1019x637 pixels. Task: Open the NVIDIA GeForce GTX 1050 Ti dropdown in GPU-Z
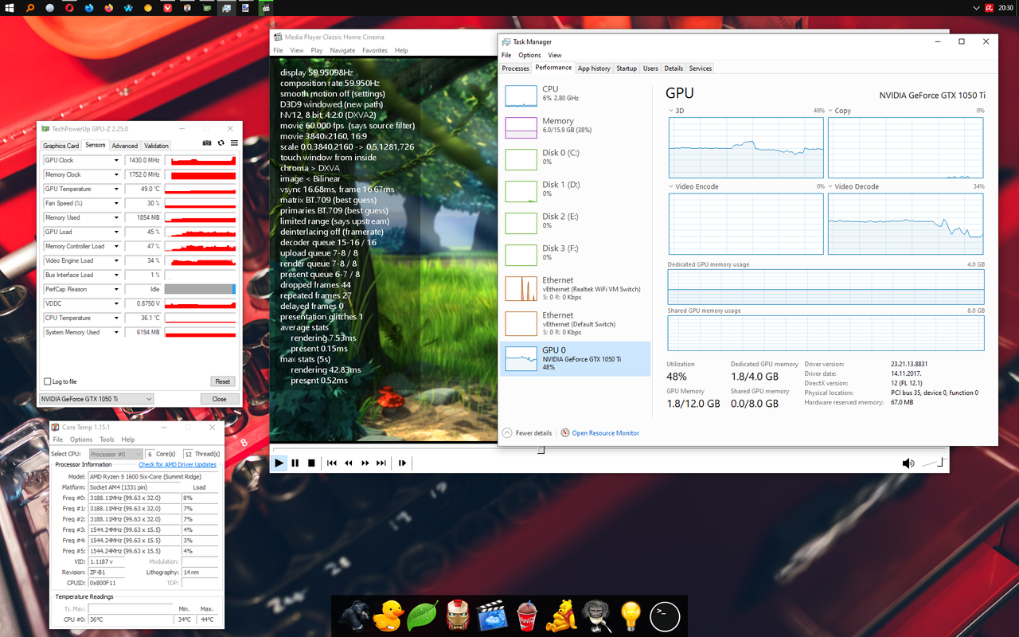point(96,399)
